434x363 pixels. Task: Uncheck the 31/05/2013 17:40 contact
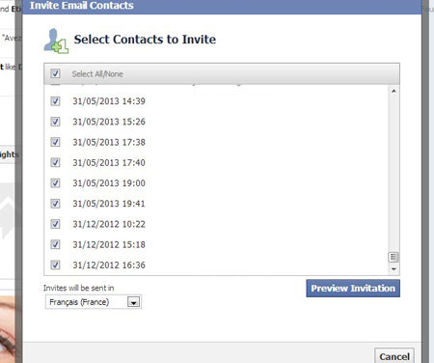[x=55, y=162]
